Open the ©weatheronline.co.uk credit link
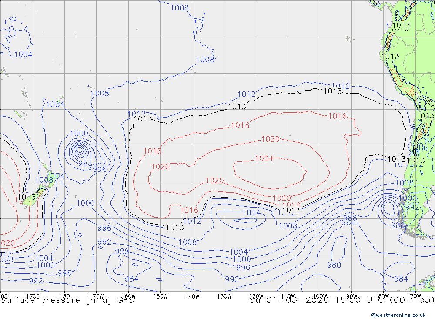The image size is (435, 319). [x=398, y=315]
